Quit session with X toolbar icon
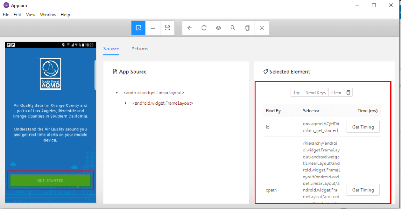Image resolution: width=401 pixels, height=209 pixels. coord(262,28)
